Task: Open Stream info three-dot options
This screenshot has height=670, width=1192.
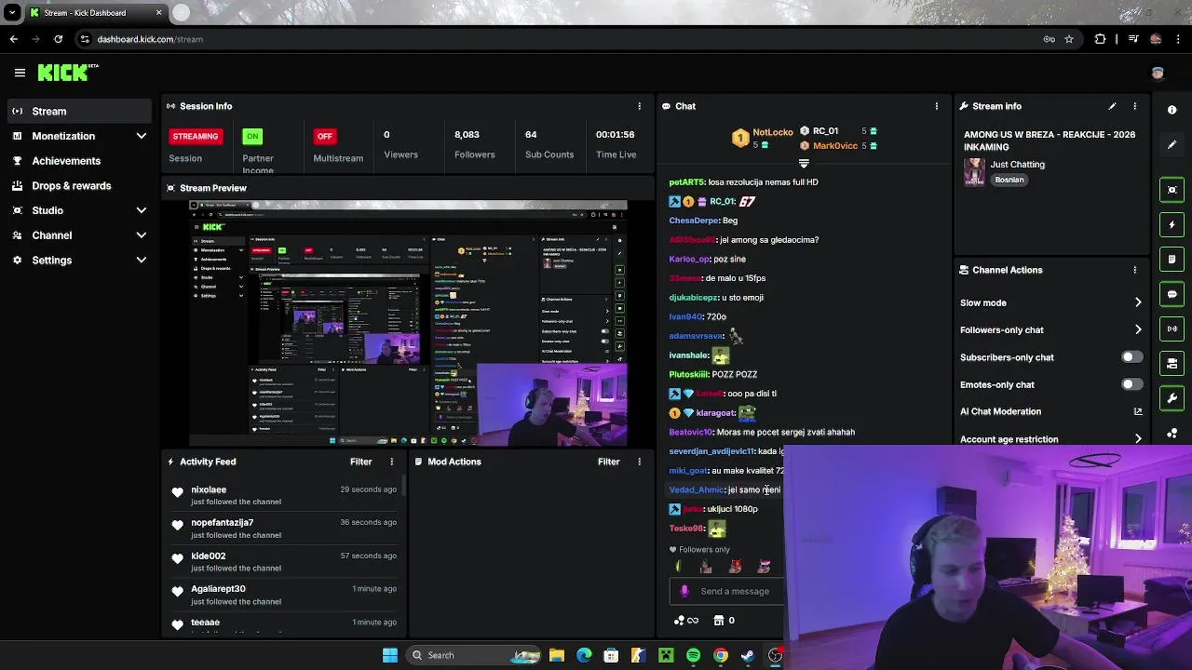Action: point(1134,106)
